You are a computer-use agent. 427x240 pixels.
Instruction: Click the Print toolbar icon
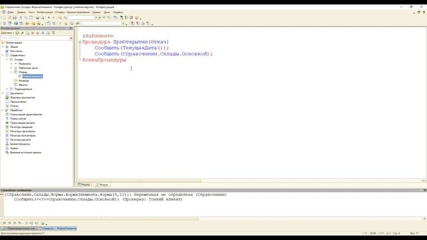pyautogui.click(x=37, y=18)
